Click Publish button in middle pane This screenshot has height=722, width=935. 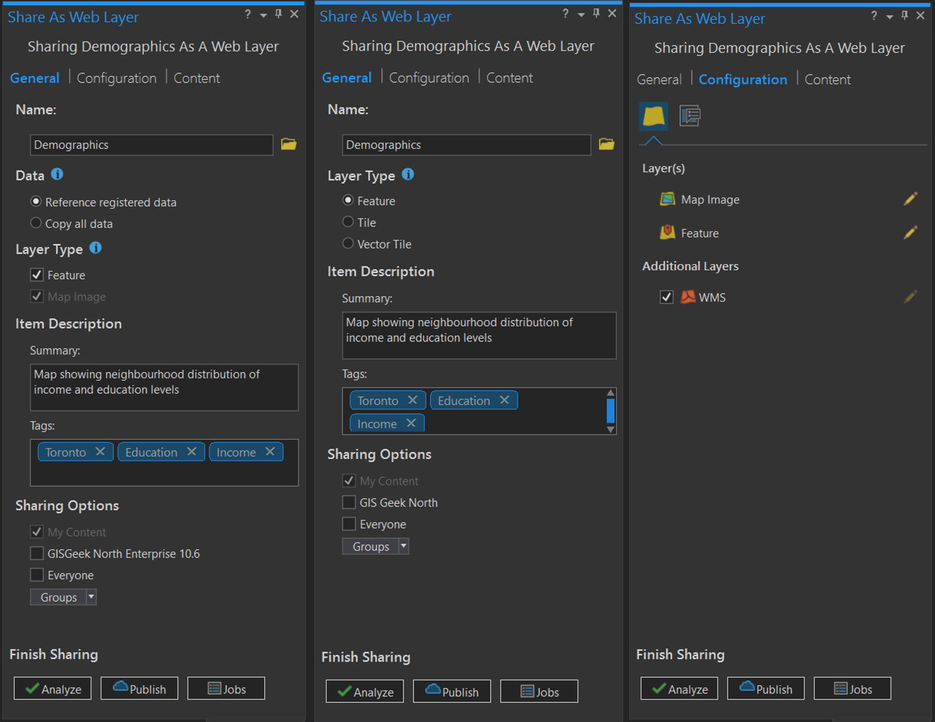[452, 691]
